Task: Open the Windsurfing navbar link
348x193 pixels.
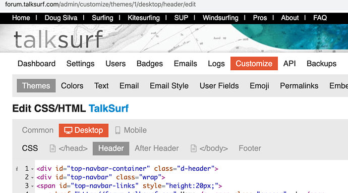Action: (220, 18)
